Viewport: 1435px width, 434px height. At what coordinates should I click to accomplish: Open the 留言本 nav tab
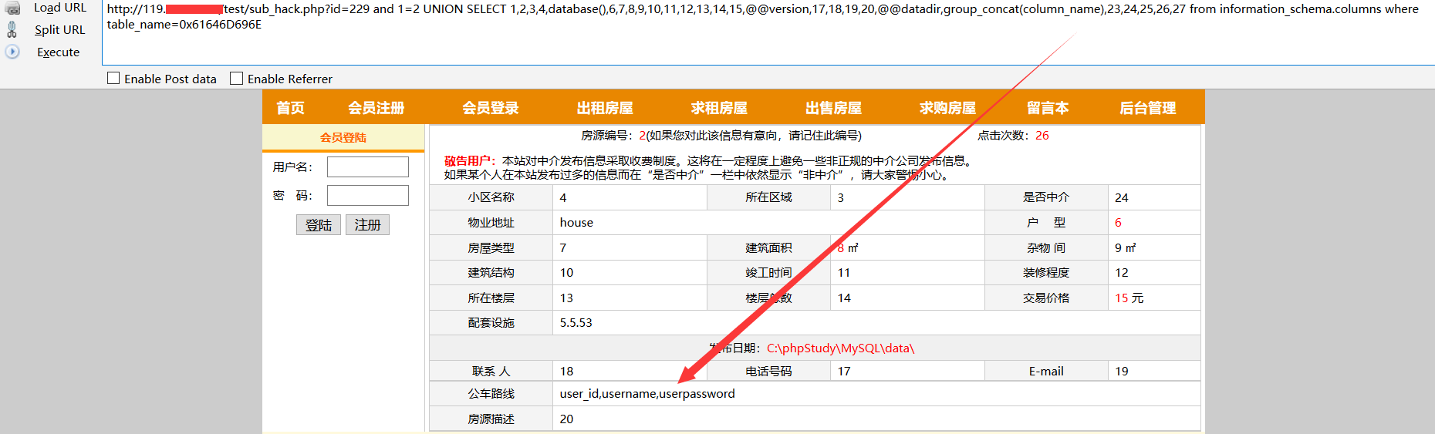pos(1048,108)
